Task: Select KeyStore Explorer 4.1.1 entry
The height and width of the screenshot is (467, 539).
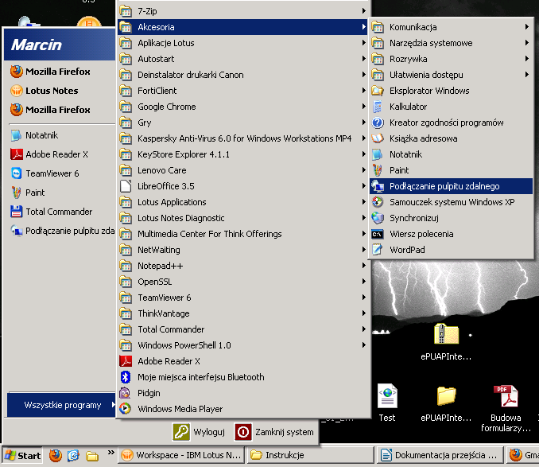Action: [x=242, y=154]
